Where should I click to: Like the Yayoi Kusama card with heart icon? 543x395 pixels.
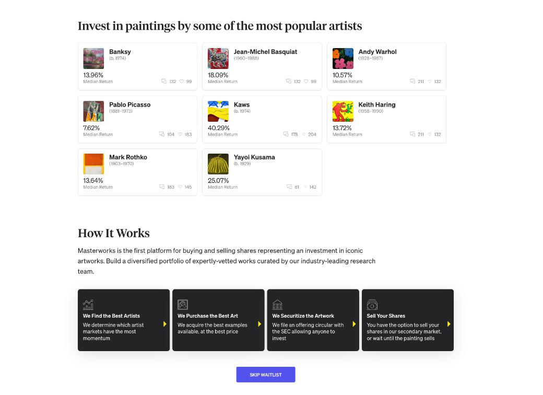[305, 187]
